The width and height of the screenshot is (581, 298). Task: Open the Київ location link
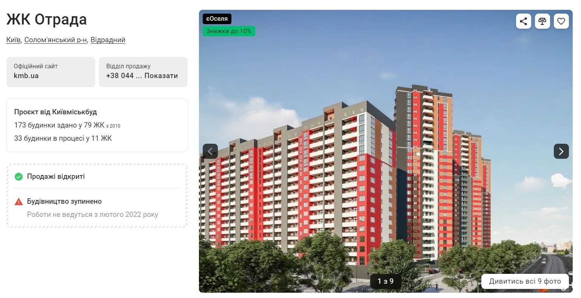click(x=14, y=40)
